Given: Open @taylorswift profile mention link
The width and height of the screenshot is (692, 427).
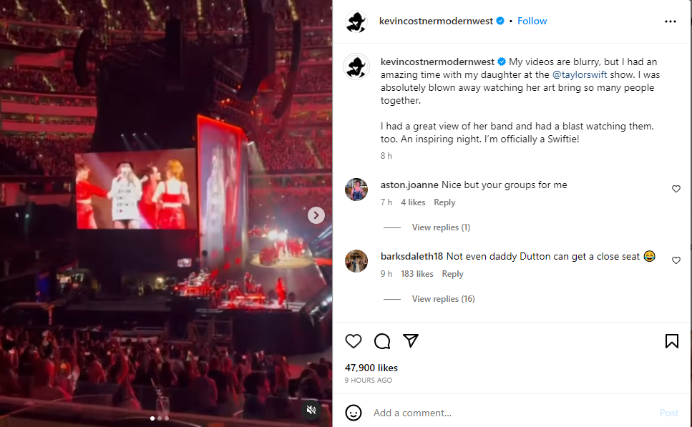Looking at the screenshot, I should pyautogui.click(x=580, y=74).
